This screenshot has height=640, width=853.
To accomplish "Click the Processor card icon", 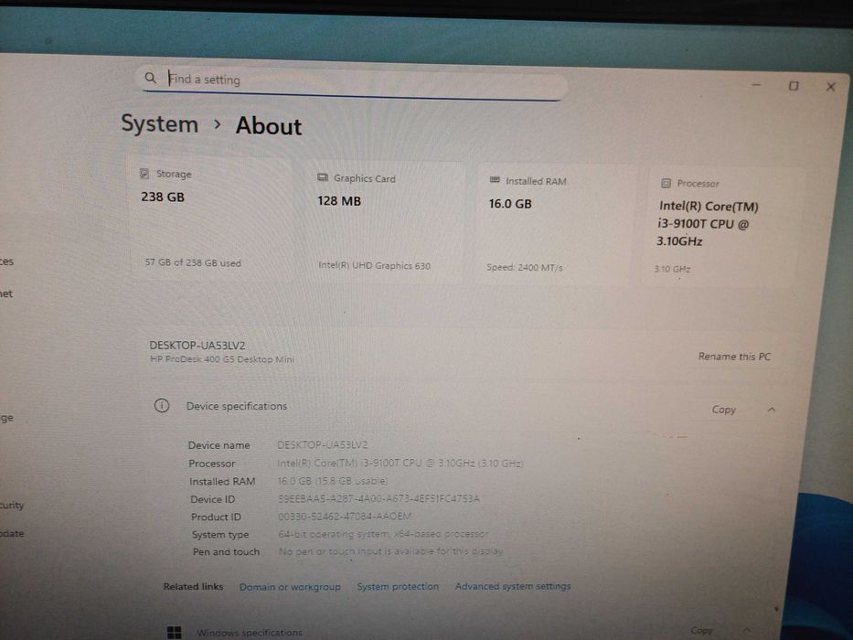I will coord(666,183).
